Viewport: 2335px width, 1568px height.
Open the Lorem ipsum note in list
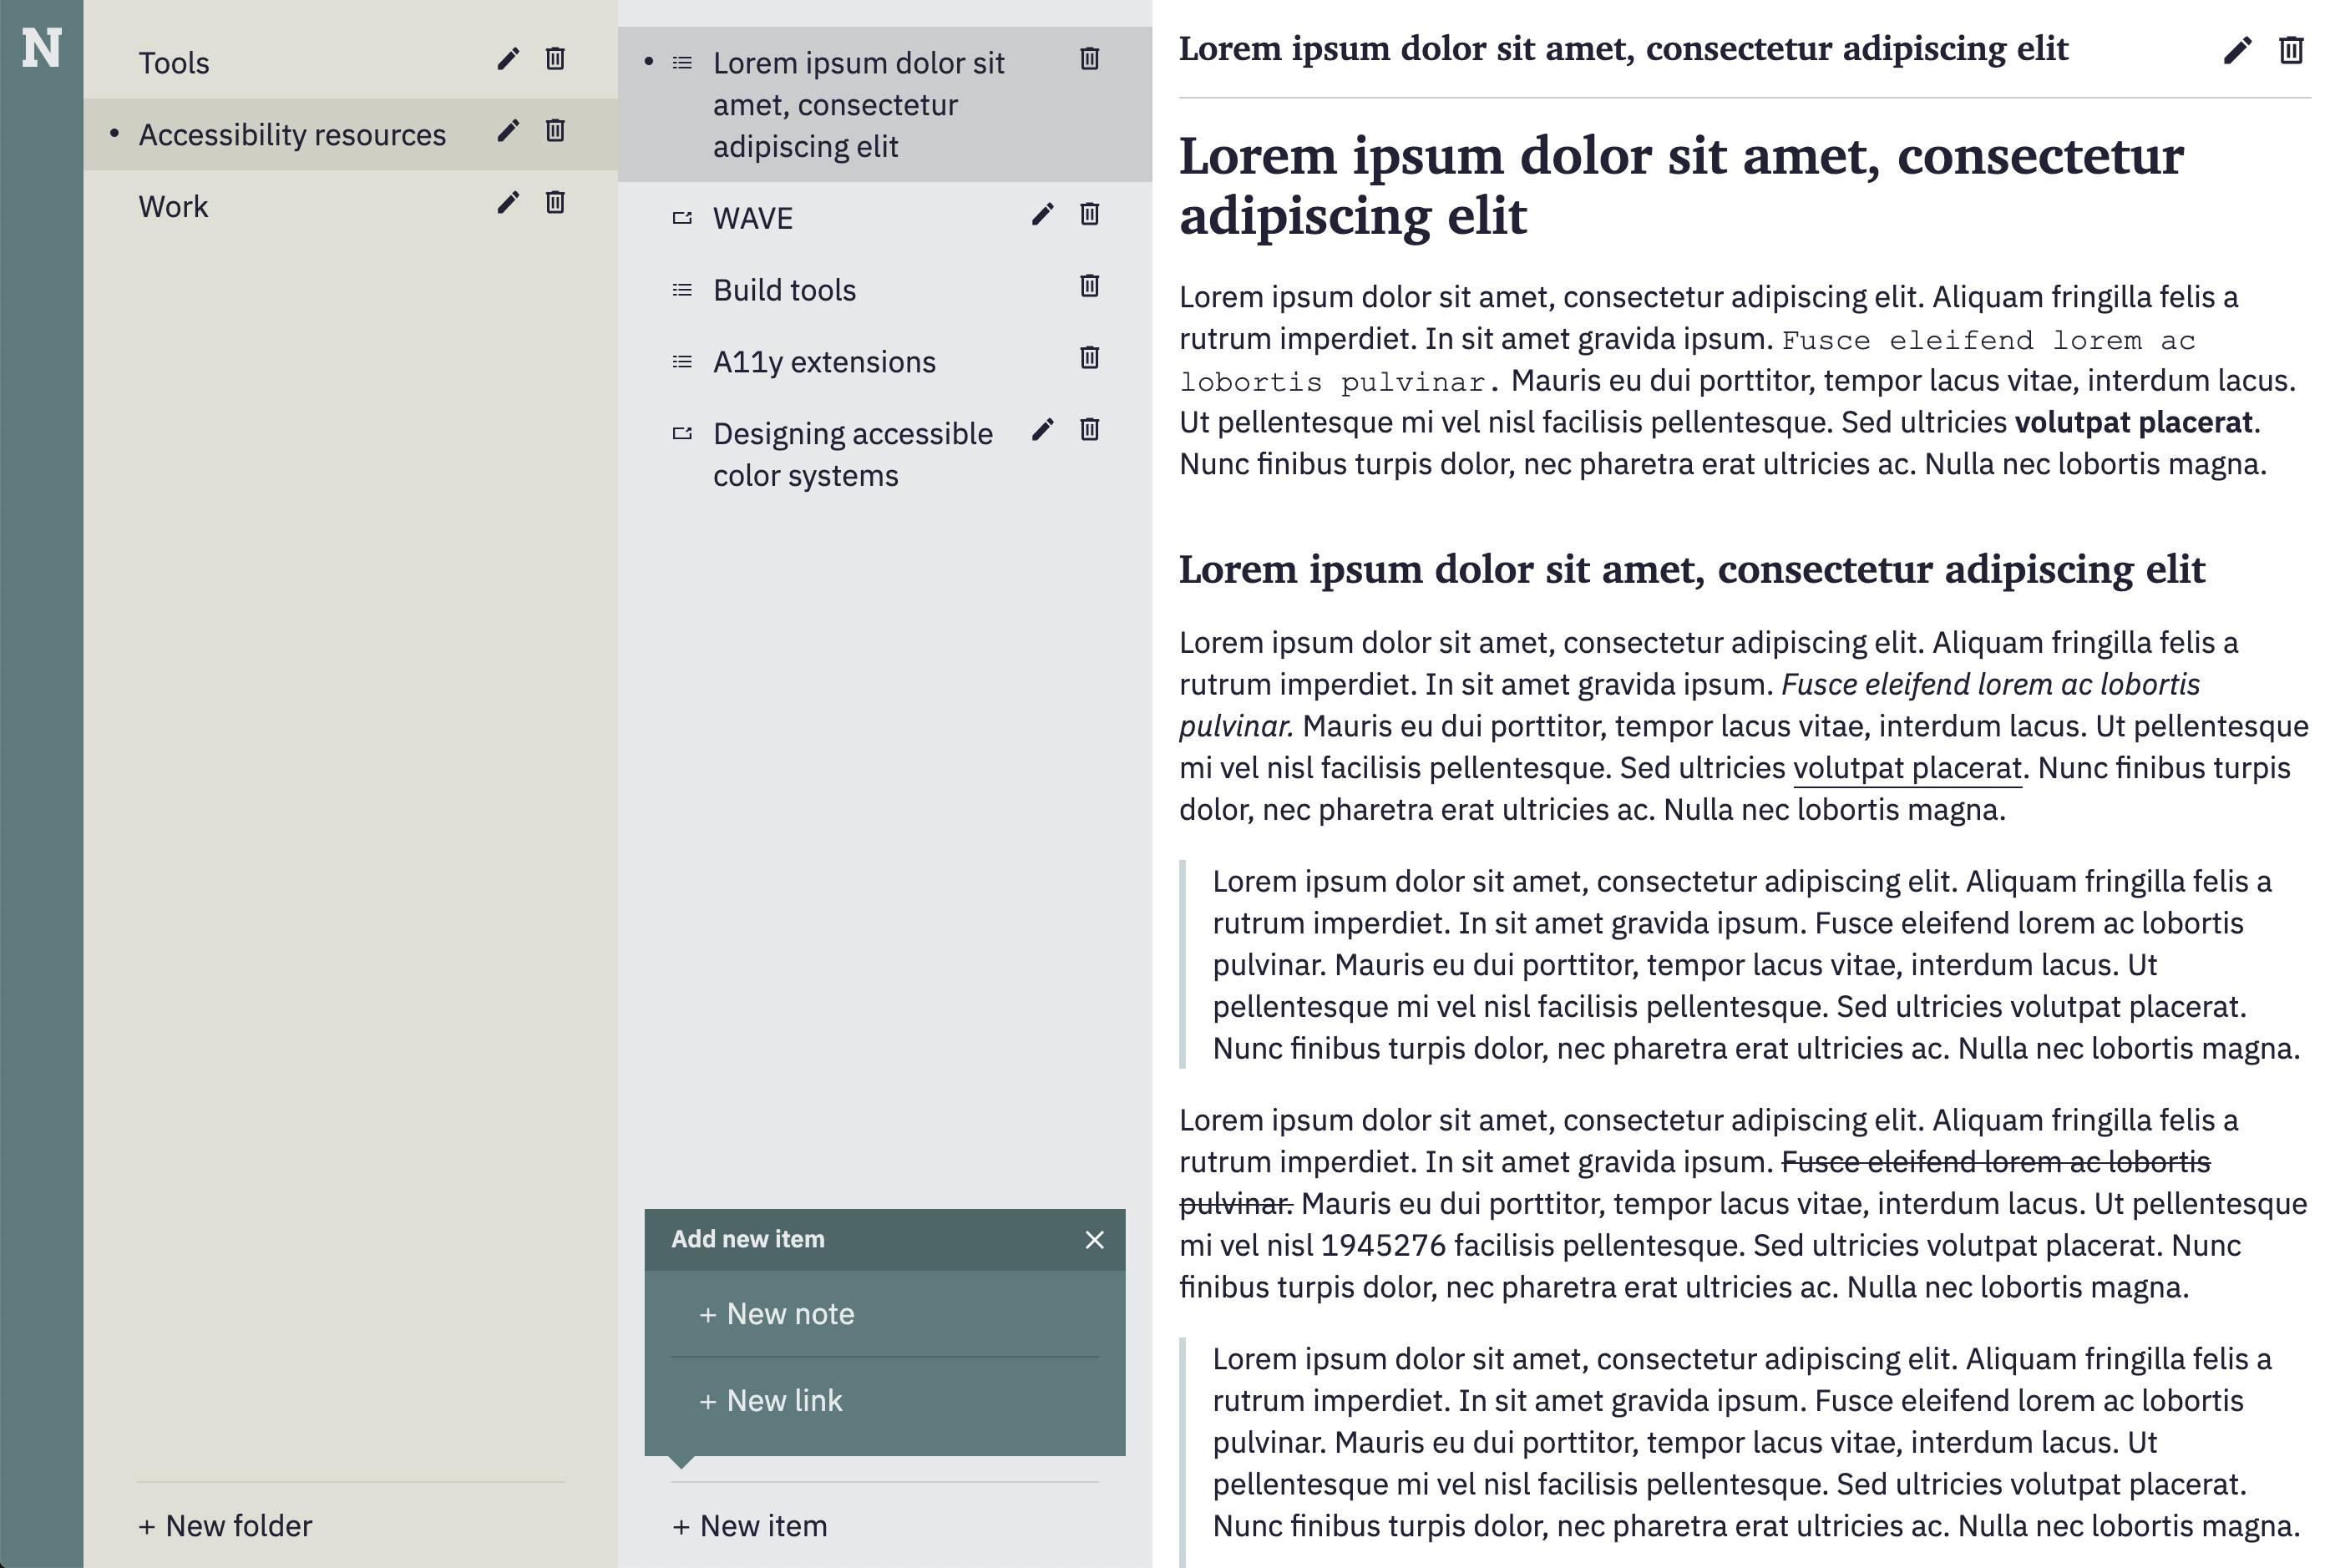tap(858, 105)
